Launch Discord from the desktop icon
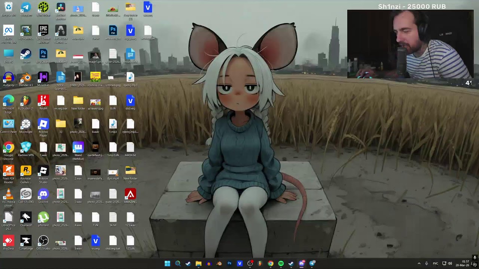This screenshot has width=479, height=269. tap(43, 197)
